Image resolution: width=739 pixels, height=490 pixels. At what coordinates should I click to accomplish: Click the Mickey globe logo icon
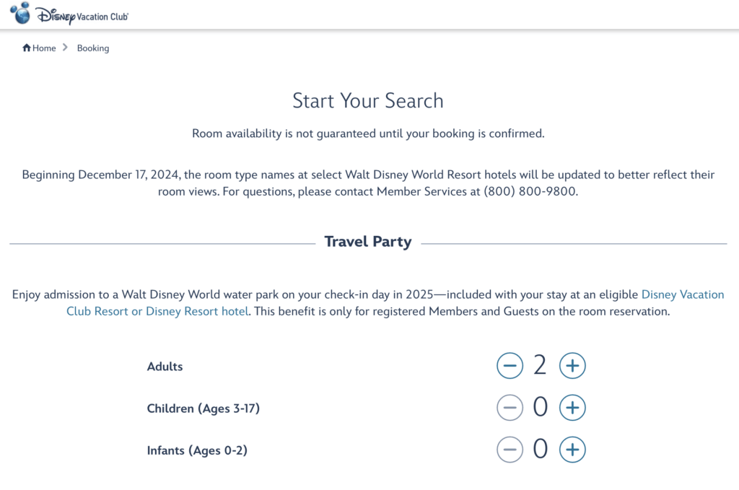pos(20,12)
